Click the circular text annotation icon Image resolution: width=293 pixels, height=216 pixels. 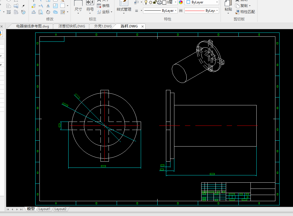(23, 12)
